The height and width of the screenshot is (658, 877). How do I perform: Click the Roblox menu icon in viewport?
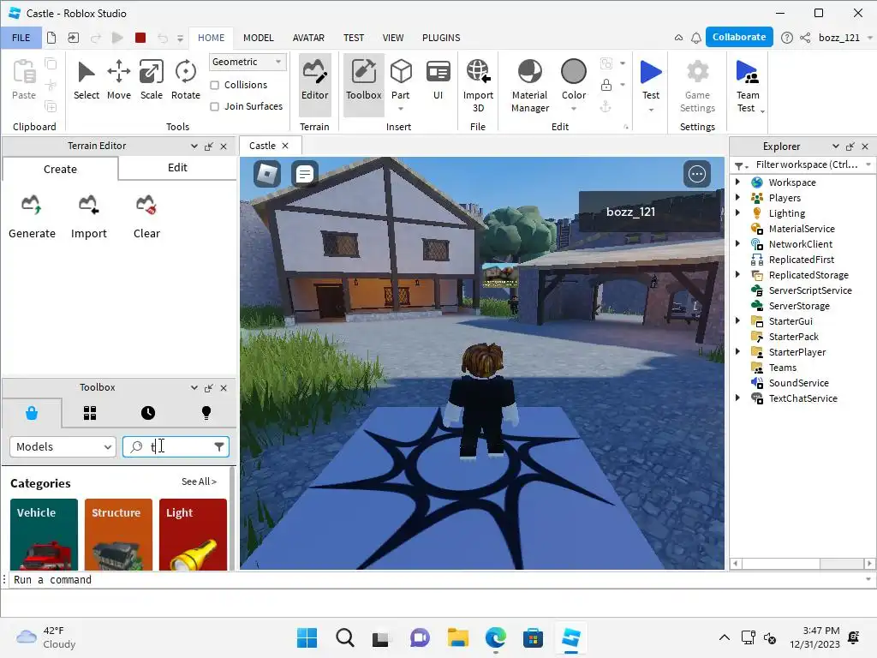[x=267, y=174]
